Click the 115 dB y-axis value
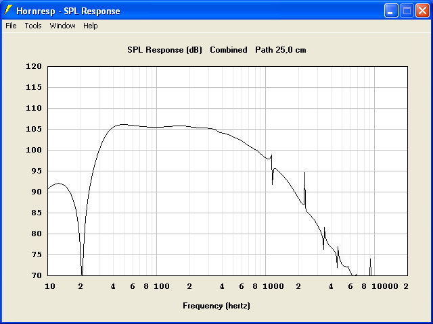Screen dimensions: 433x324 pyautogui.click(x=34, y=87)
